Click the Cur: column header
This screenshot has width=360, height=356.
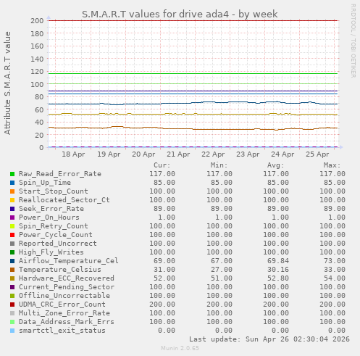point(162,165)
